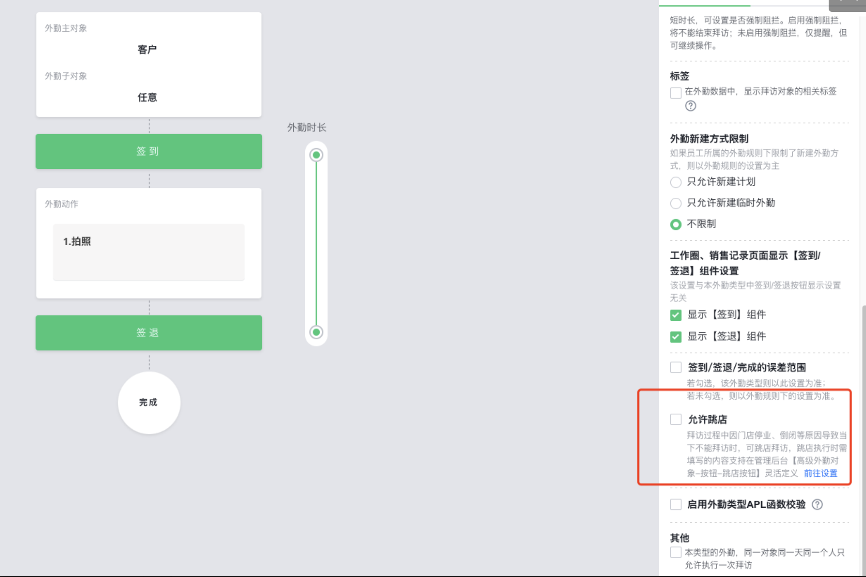Screen dimensions: 866x577
Task: Click the green 签到 step button
Action: pos(149,151)
